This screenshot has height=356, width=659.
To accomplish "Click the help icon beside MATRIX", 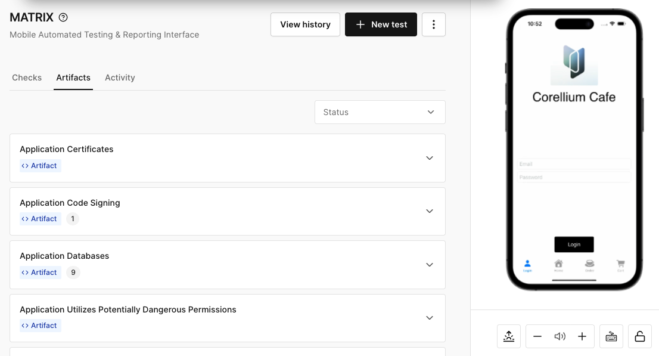I will [63, 17].
